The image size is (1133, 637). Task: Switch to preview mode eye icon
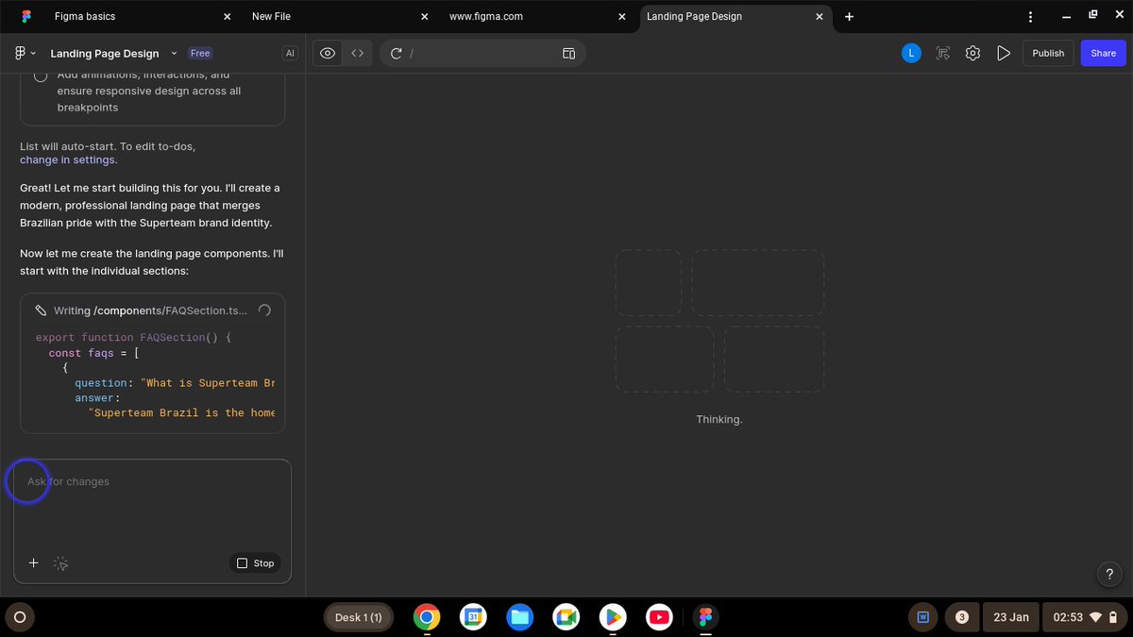coord(328,54)
